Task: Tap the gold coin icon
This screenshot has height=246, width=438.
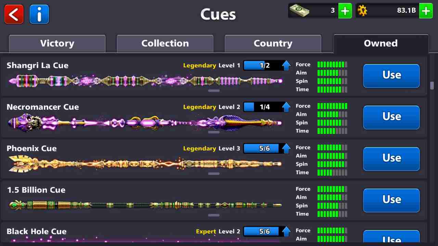Action: click(x=362, y=11)
